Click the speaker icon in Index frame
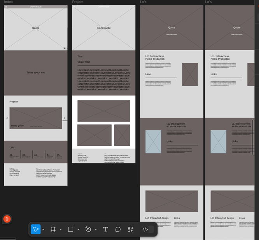 coord(65,48)
